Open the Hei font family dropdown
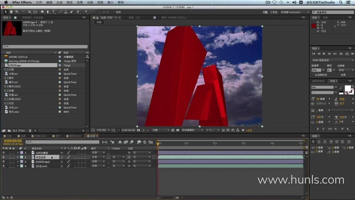The image size is (355, 200). point(324,87)
